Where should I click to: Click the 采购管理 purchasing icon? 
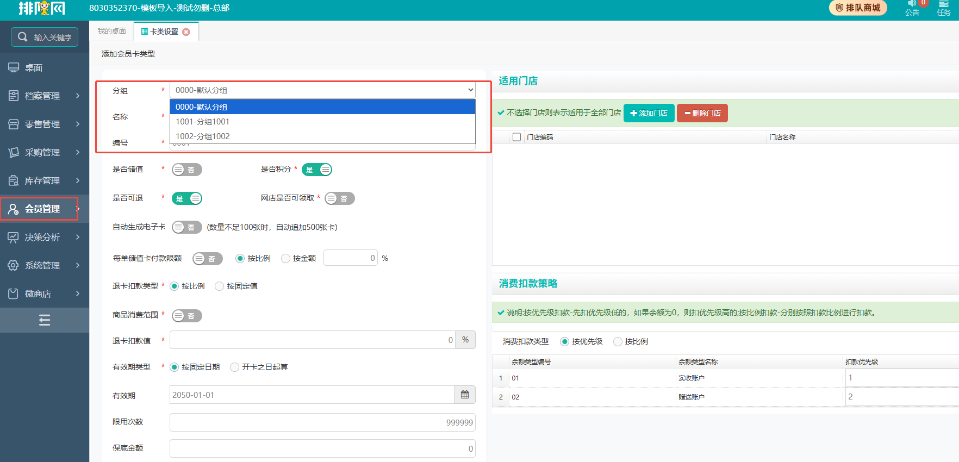tap(14, 152)
